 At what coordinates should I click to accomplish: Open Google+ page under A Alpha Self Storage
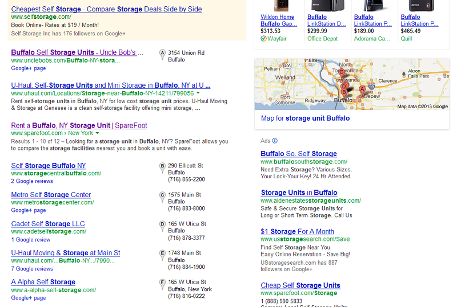tap(28, 298)
